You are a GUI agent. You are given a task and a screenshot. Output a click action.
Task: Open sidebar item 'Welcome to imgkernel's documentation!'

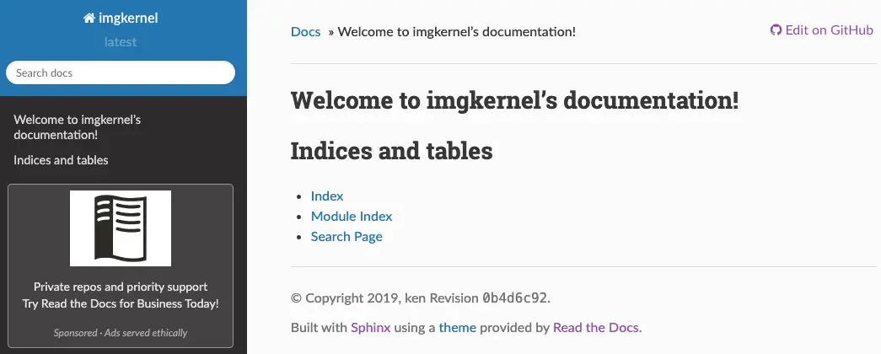pos(77,127)
